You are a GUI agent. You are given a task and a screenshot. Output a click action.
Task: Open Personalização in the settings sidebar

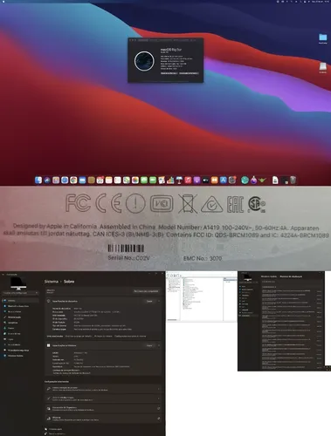(x=20, y=317)
